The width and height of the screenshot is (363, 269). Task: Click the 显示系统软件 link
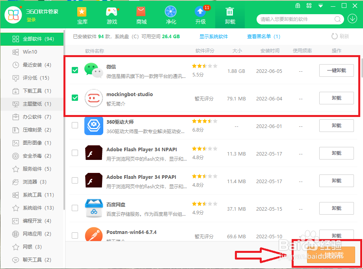pyautogui.click(x=214, y=37)
